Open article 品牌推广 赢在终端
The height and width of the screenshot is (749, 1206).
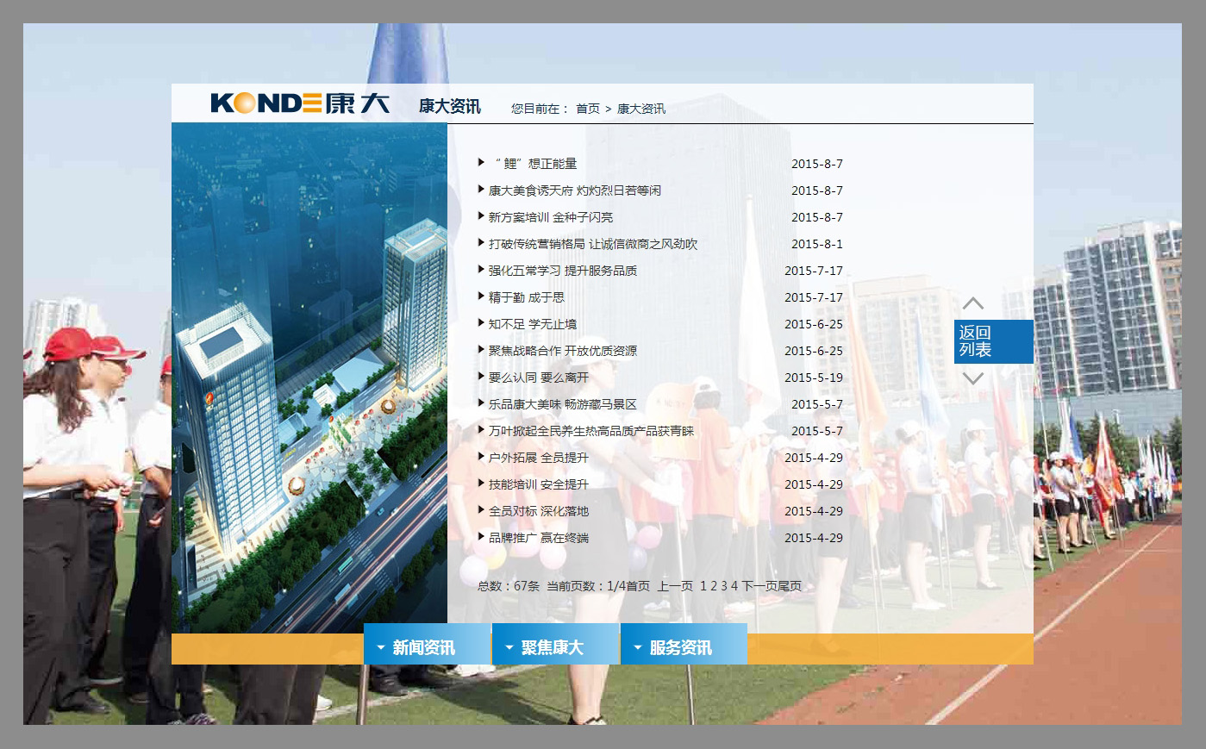coord(539,538)
